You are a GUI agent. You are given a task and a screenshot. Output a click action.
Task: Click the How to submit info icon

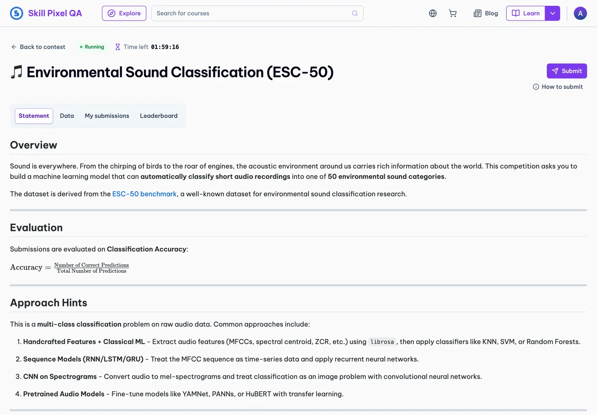pos(536,87)
